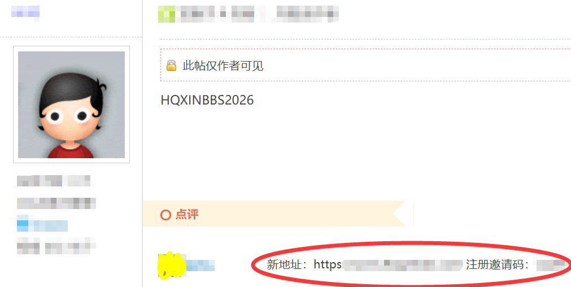Click the last blurred line in the left sidebar
Screen dimensions: 571x287
[56, 246]
